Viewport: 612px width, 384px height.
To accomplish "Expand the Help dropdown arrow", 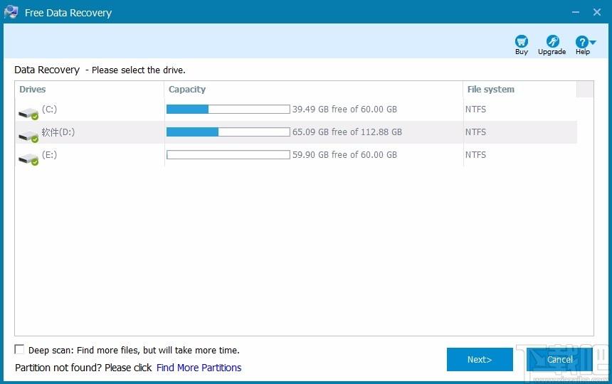I will [593, 42].
